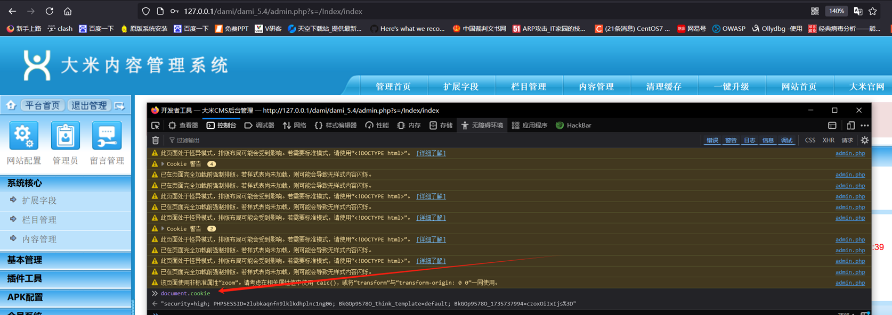Toggle the CSS console filter
This screenshot has width=892, height=315.
[x=810, y=140]
